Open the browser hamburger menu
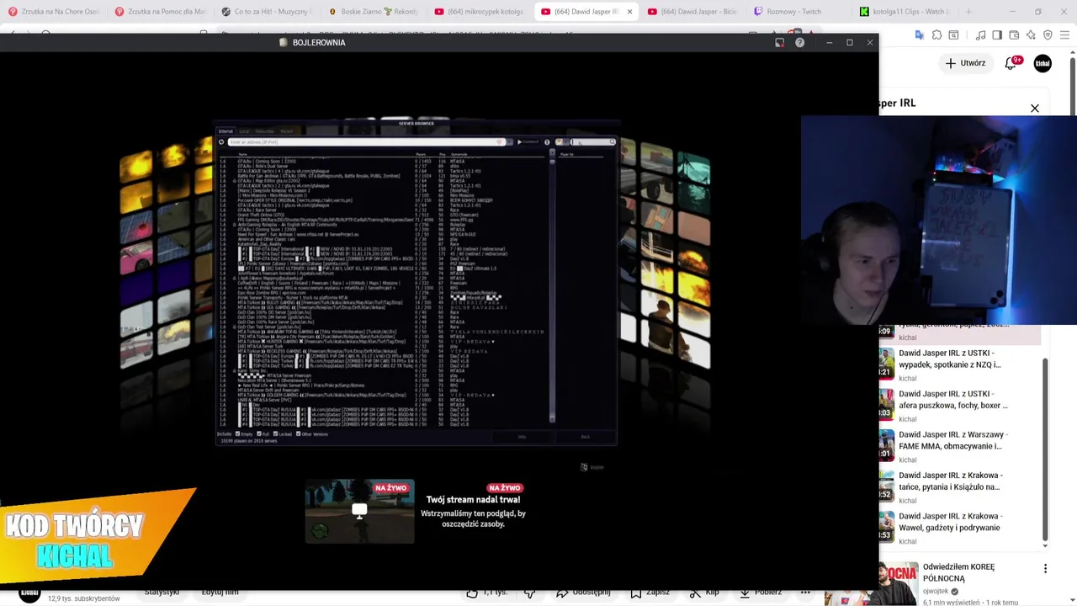The image size is (1077, 606). (1064, 35)
